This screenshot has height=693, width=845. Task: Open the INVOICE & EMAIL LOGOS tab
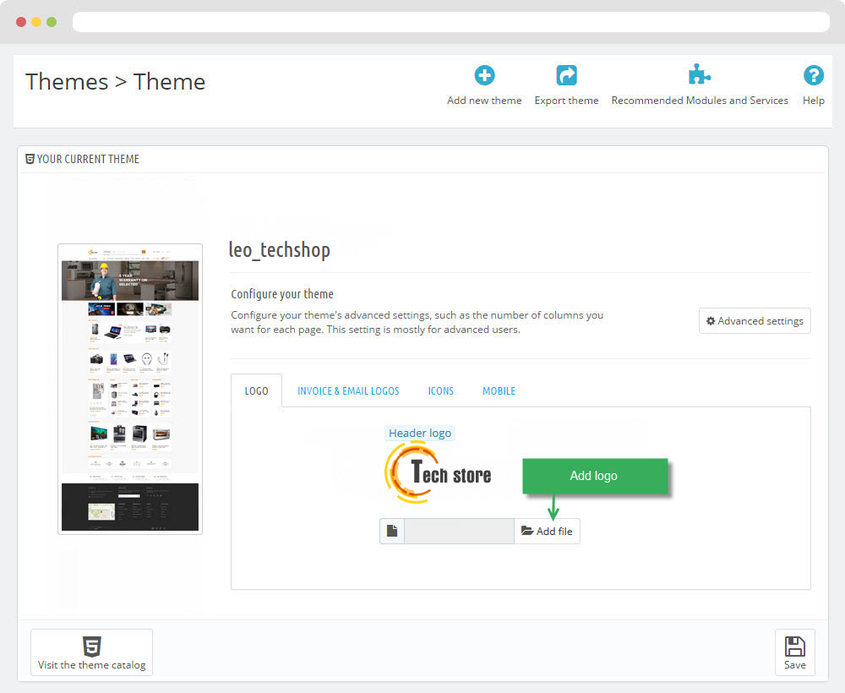pyautogui.click(x=348, y=390)
